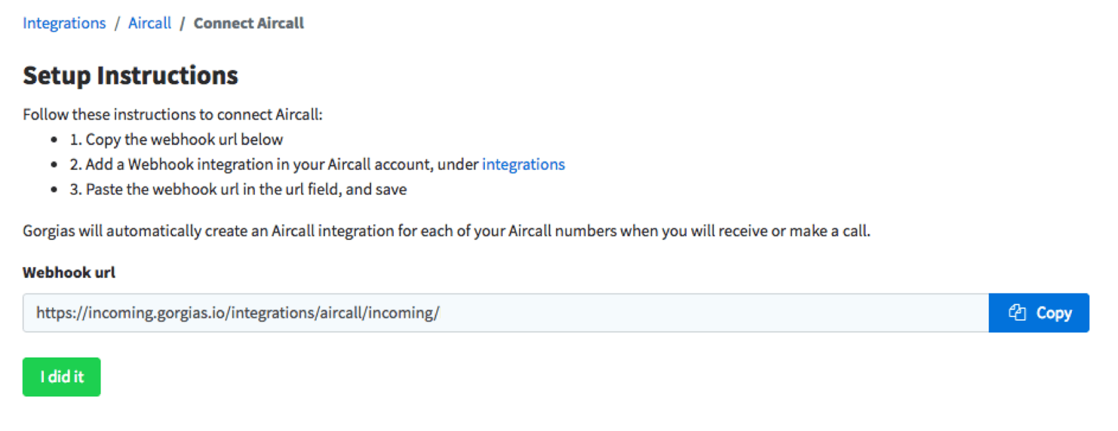
Task: Click the Integrations link at top left
Action: click(64, 23)
